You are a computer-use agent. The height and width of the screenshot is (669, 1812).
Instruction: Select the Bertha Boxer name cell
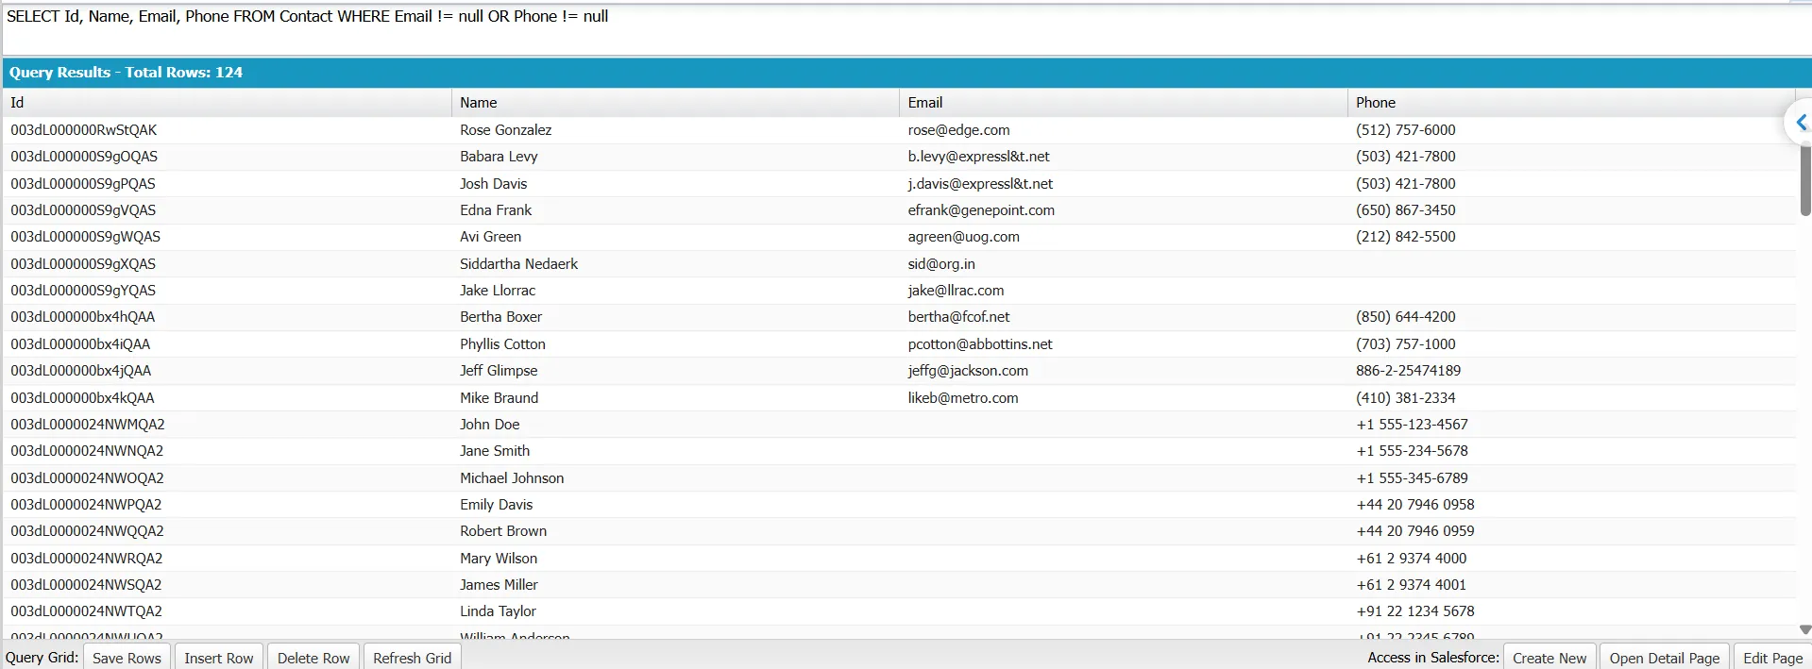click(x=675, y=317)
